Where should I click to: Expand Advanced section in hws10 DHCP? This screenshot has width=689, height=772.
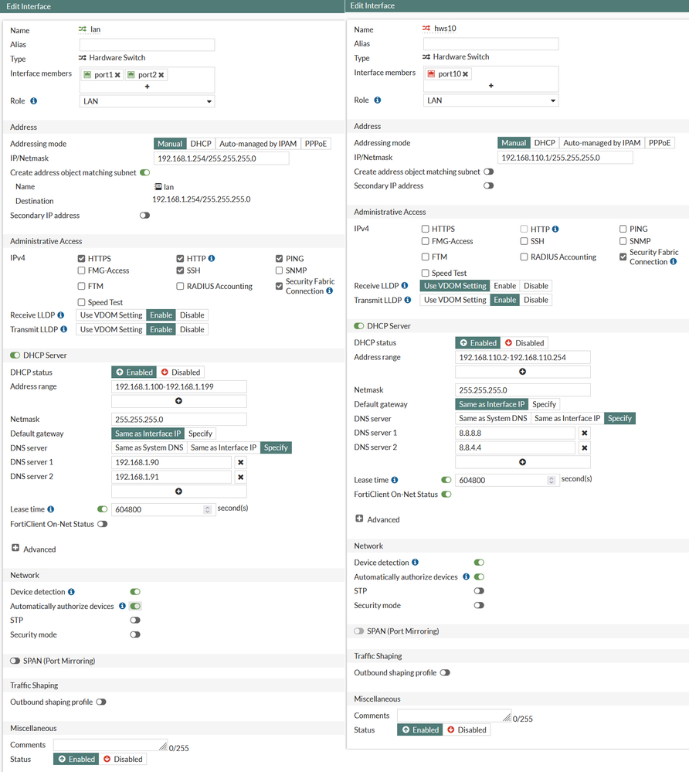(x=359, y=519)
